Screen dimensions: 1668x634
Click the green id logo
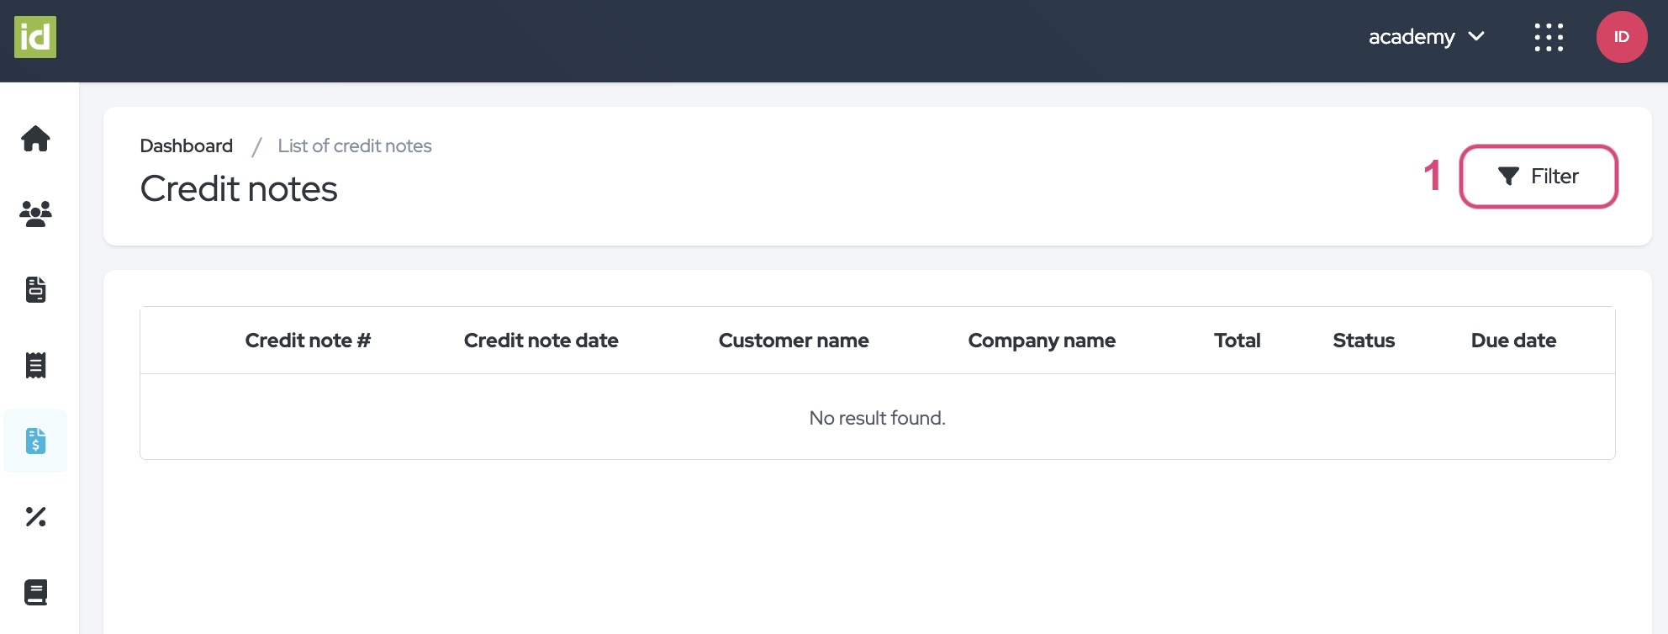[35, 37]
